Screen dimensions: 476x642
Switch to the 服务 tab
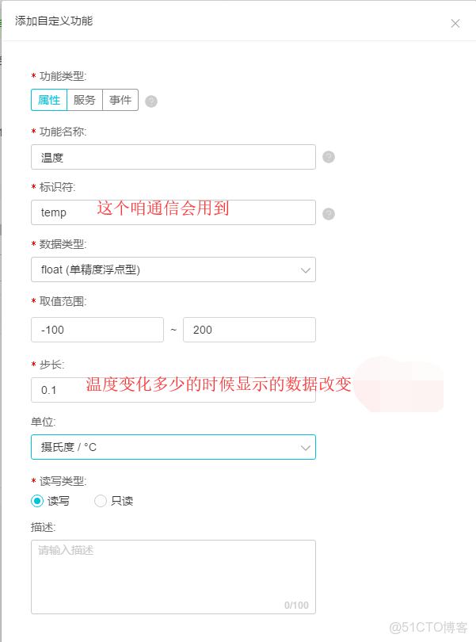click(x=85, y=100)
